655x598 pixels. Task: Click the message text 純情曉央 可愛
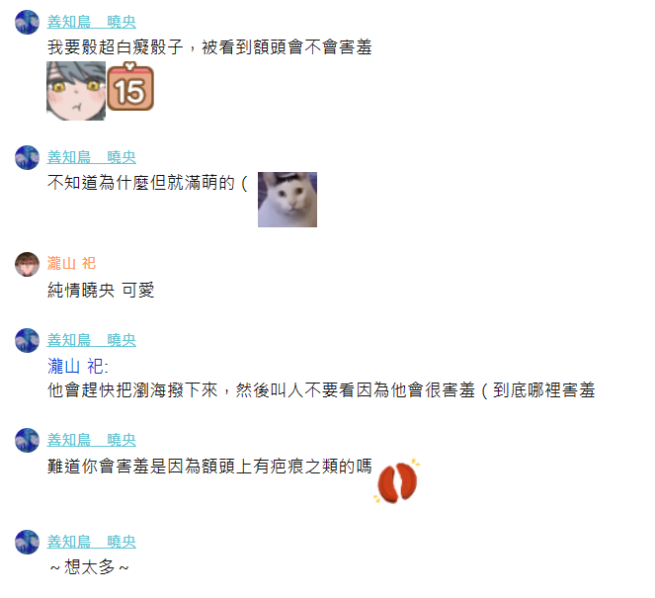[x=101, y=290]
